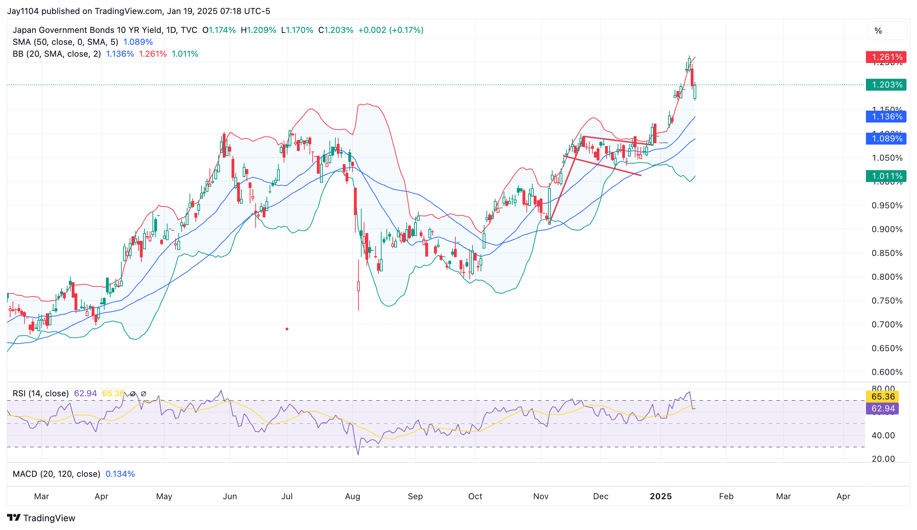Screen dimensions: 917x530
Task: Click the Aug label on time axis
Action: click(x=352, y=496)
